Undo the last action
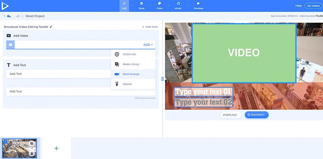 tap(9, 16)
